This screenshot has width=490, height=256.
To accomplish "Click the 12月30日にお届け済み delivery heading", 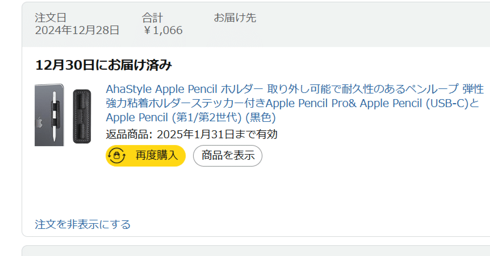I will click(103, 65).
